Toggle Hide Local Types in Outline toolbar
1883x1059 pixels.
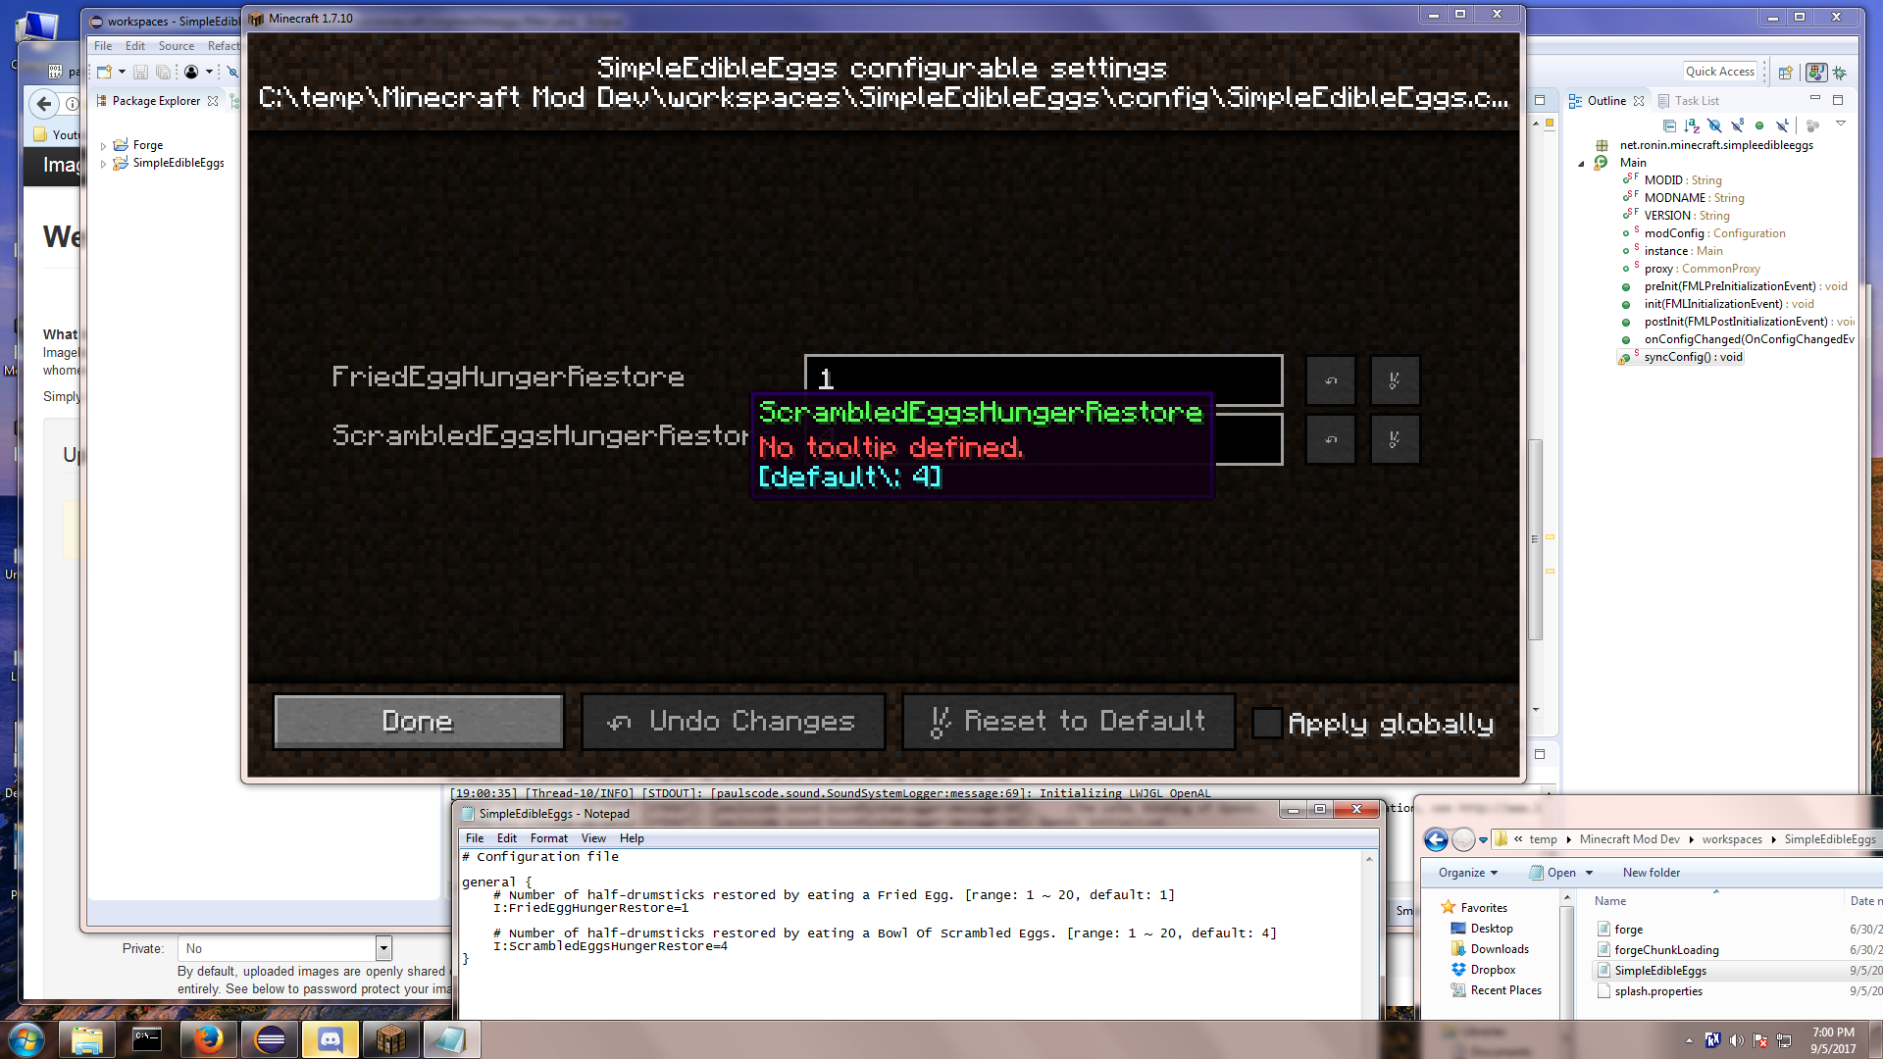coord(1782,126)
